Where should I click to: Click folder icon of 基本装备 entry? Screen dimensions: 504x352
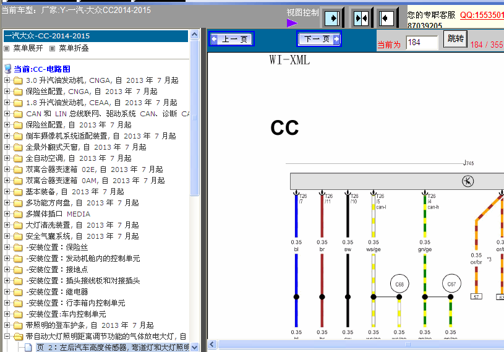(18, 192)
